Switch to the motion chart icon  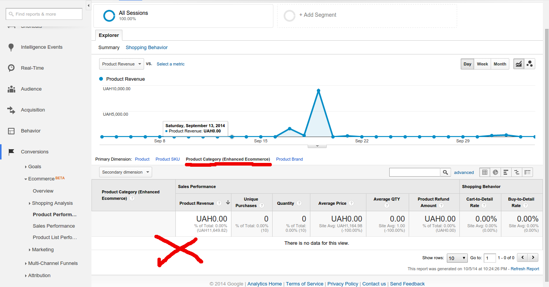coord(530,64)
